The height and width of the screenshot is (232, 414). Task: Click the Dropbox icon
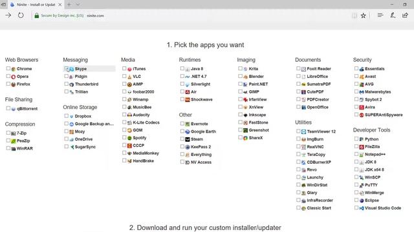coord(72,116)
